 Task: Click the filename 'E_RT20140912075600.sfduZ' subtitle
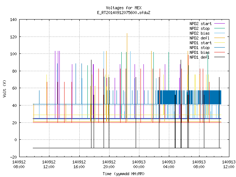[x=124, y=13]
